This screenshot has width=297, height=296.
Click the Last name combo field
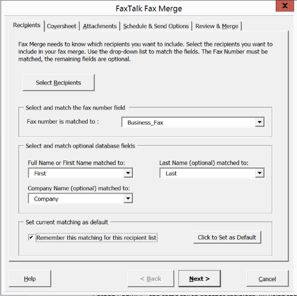207,173
